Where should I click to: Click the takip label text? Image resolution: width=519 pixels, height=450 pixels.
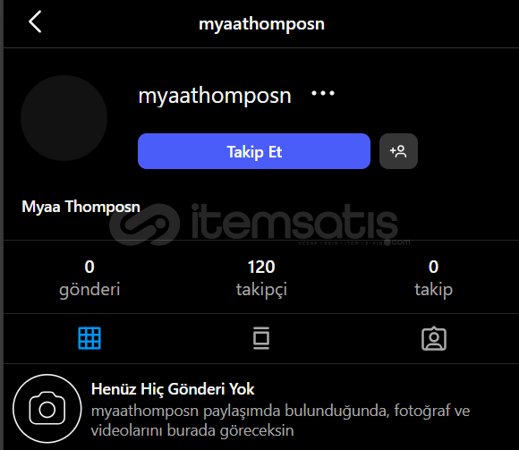433,290
